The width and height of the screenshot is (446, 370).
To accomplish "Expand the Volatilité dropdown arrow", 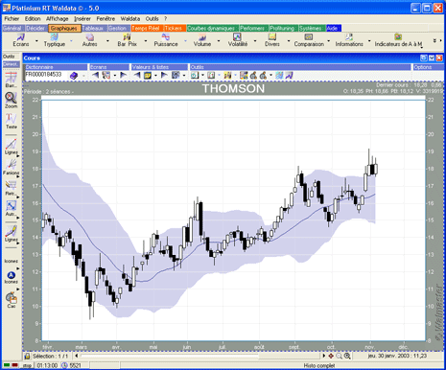I will click(255, 41).
